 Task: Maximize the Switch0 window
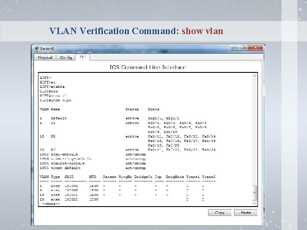coord(243,48)
